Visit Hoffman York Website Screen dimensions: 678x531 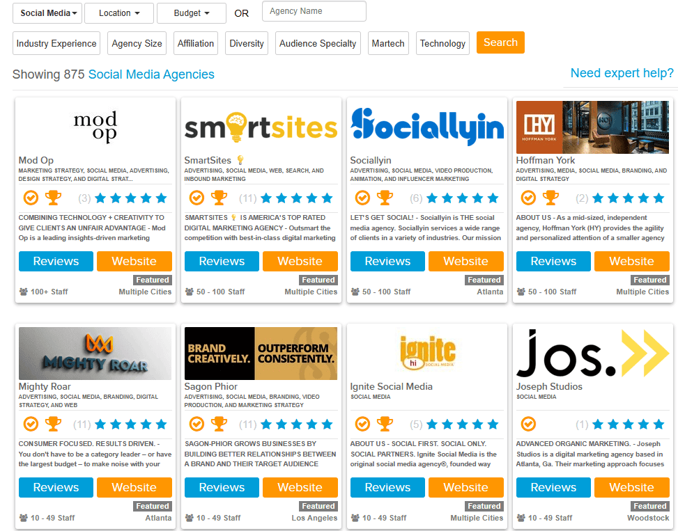[x=632, y=261]
